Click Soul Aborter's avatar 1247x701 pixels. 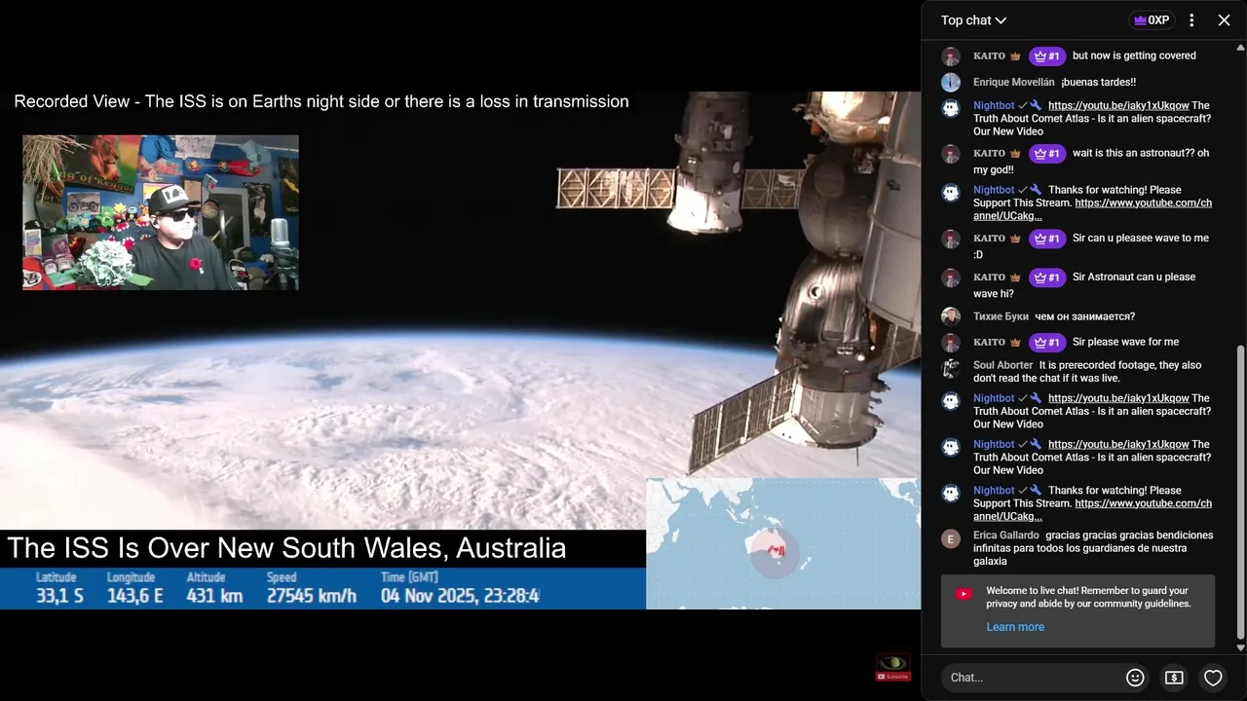951,368
